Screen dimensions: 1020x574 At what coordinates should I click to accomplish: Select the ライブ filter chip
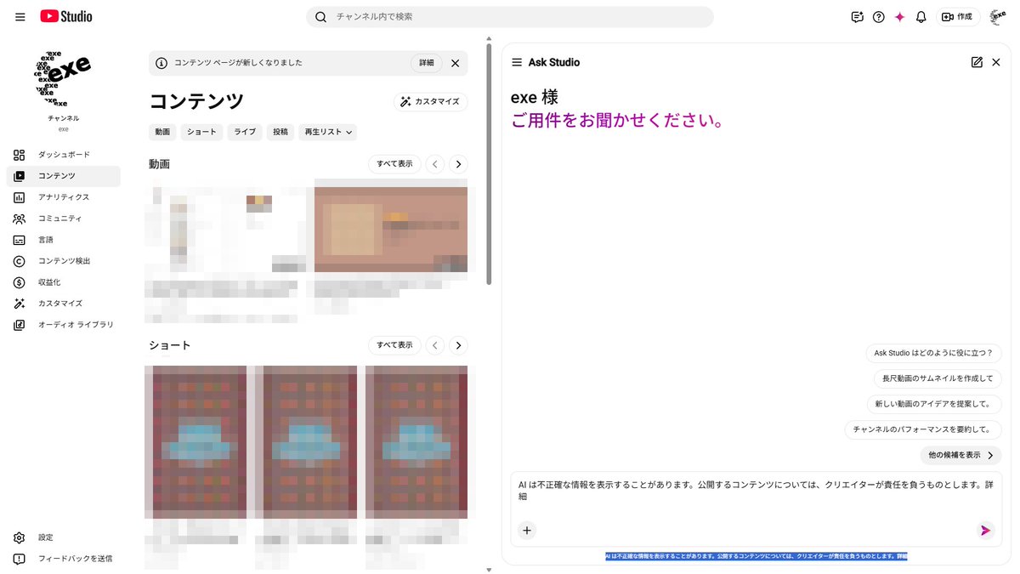click(245, 132)
